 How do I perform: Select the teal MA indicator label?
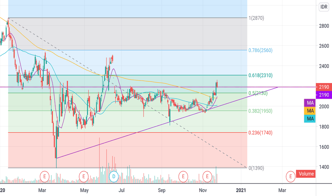coord(310,119)
